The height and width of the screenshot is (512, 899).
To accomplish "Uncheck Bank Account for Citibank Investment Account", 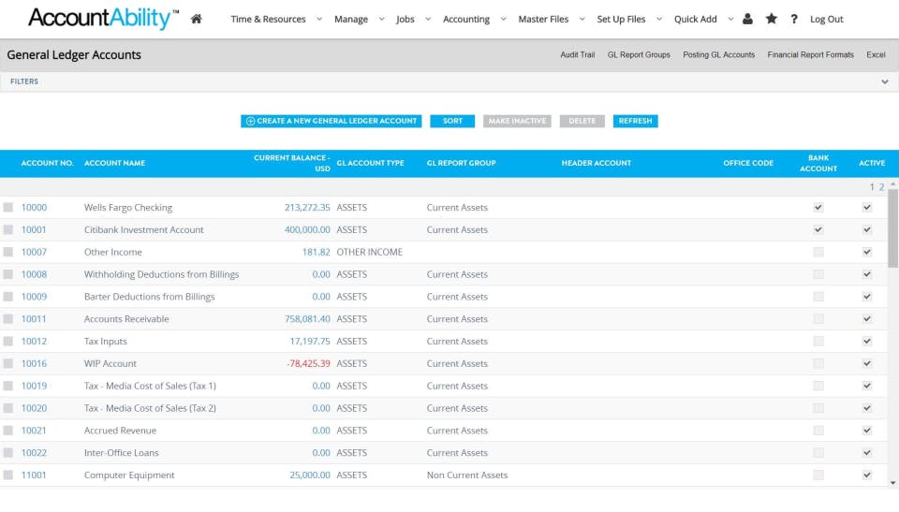I will [818, 229].
